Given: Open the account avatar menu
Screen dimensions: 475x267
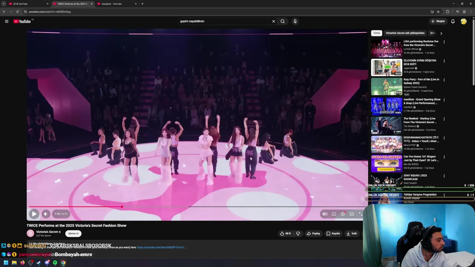Looking at the screenshot, I should [463, 21].
